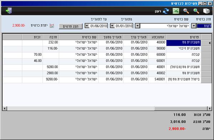The image size is (214, 140).
Task: Open the chart icon next to יתרת כרטיס
Action: pyautogui.click(x=52, y=26)
